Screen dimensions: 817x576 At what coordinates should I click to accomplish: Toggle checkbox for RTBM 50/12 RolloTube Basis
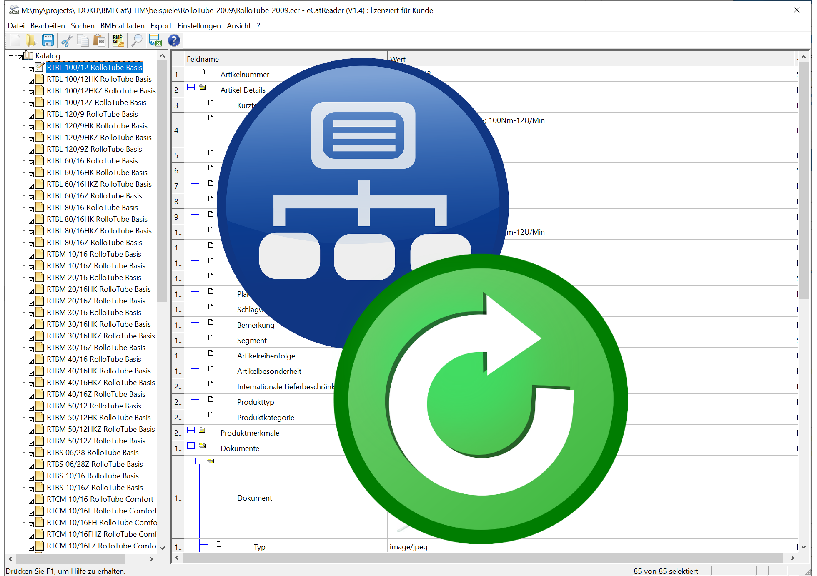[x=31, y=408]
